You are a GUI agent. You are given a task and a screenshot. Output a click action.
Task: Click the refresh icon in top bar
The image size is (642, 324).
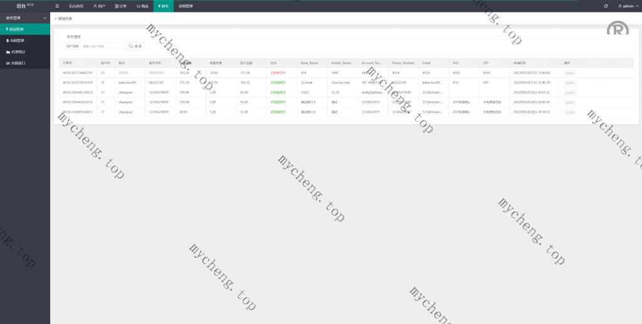[606, 6]
